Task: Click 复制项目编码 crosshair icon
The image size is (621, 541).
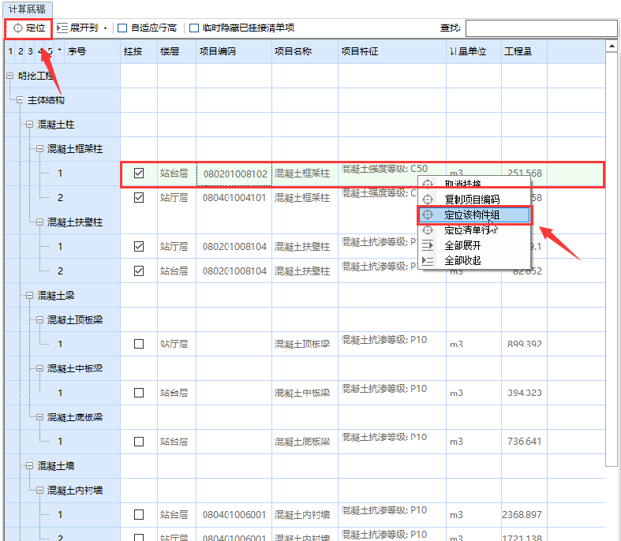Action: [x=428, y=200]
